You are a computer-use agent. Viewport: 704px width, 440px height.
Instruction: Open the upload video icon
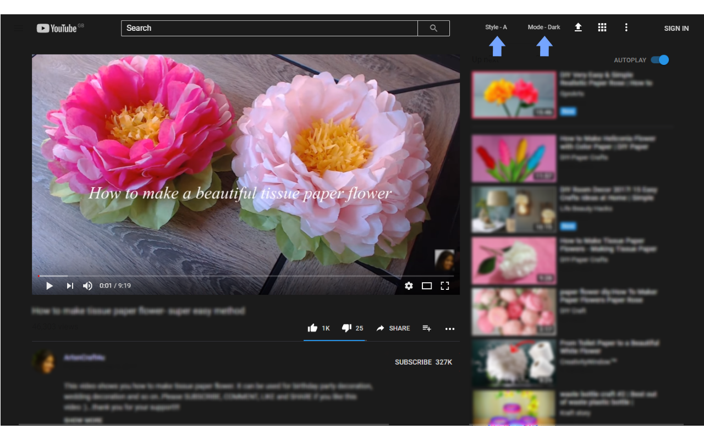578,26
